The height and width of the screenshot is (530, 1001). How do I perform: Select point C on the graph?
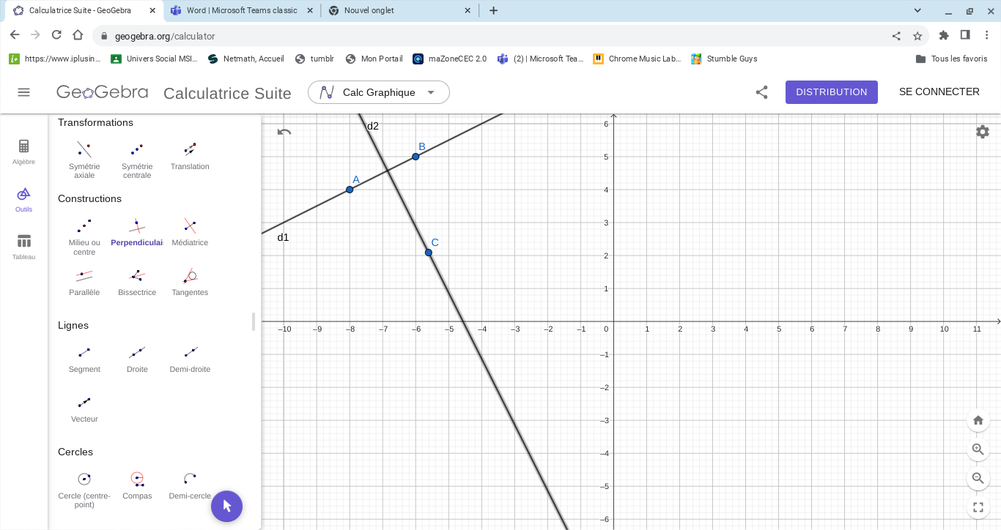pyautogui.click(x=429, y=253)
